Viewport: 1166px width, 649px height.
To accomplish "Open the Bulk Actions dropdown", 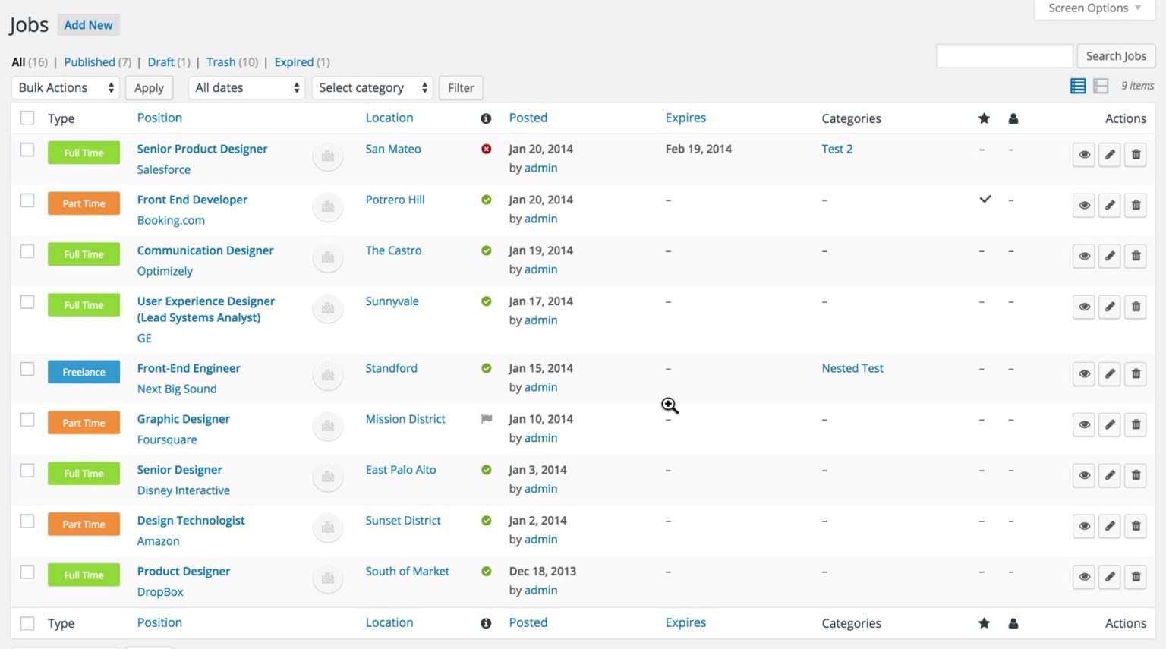I will tap(65, 87).
